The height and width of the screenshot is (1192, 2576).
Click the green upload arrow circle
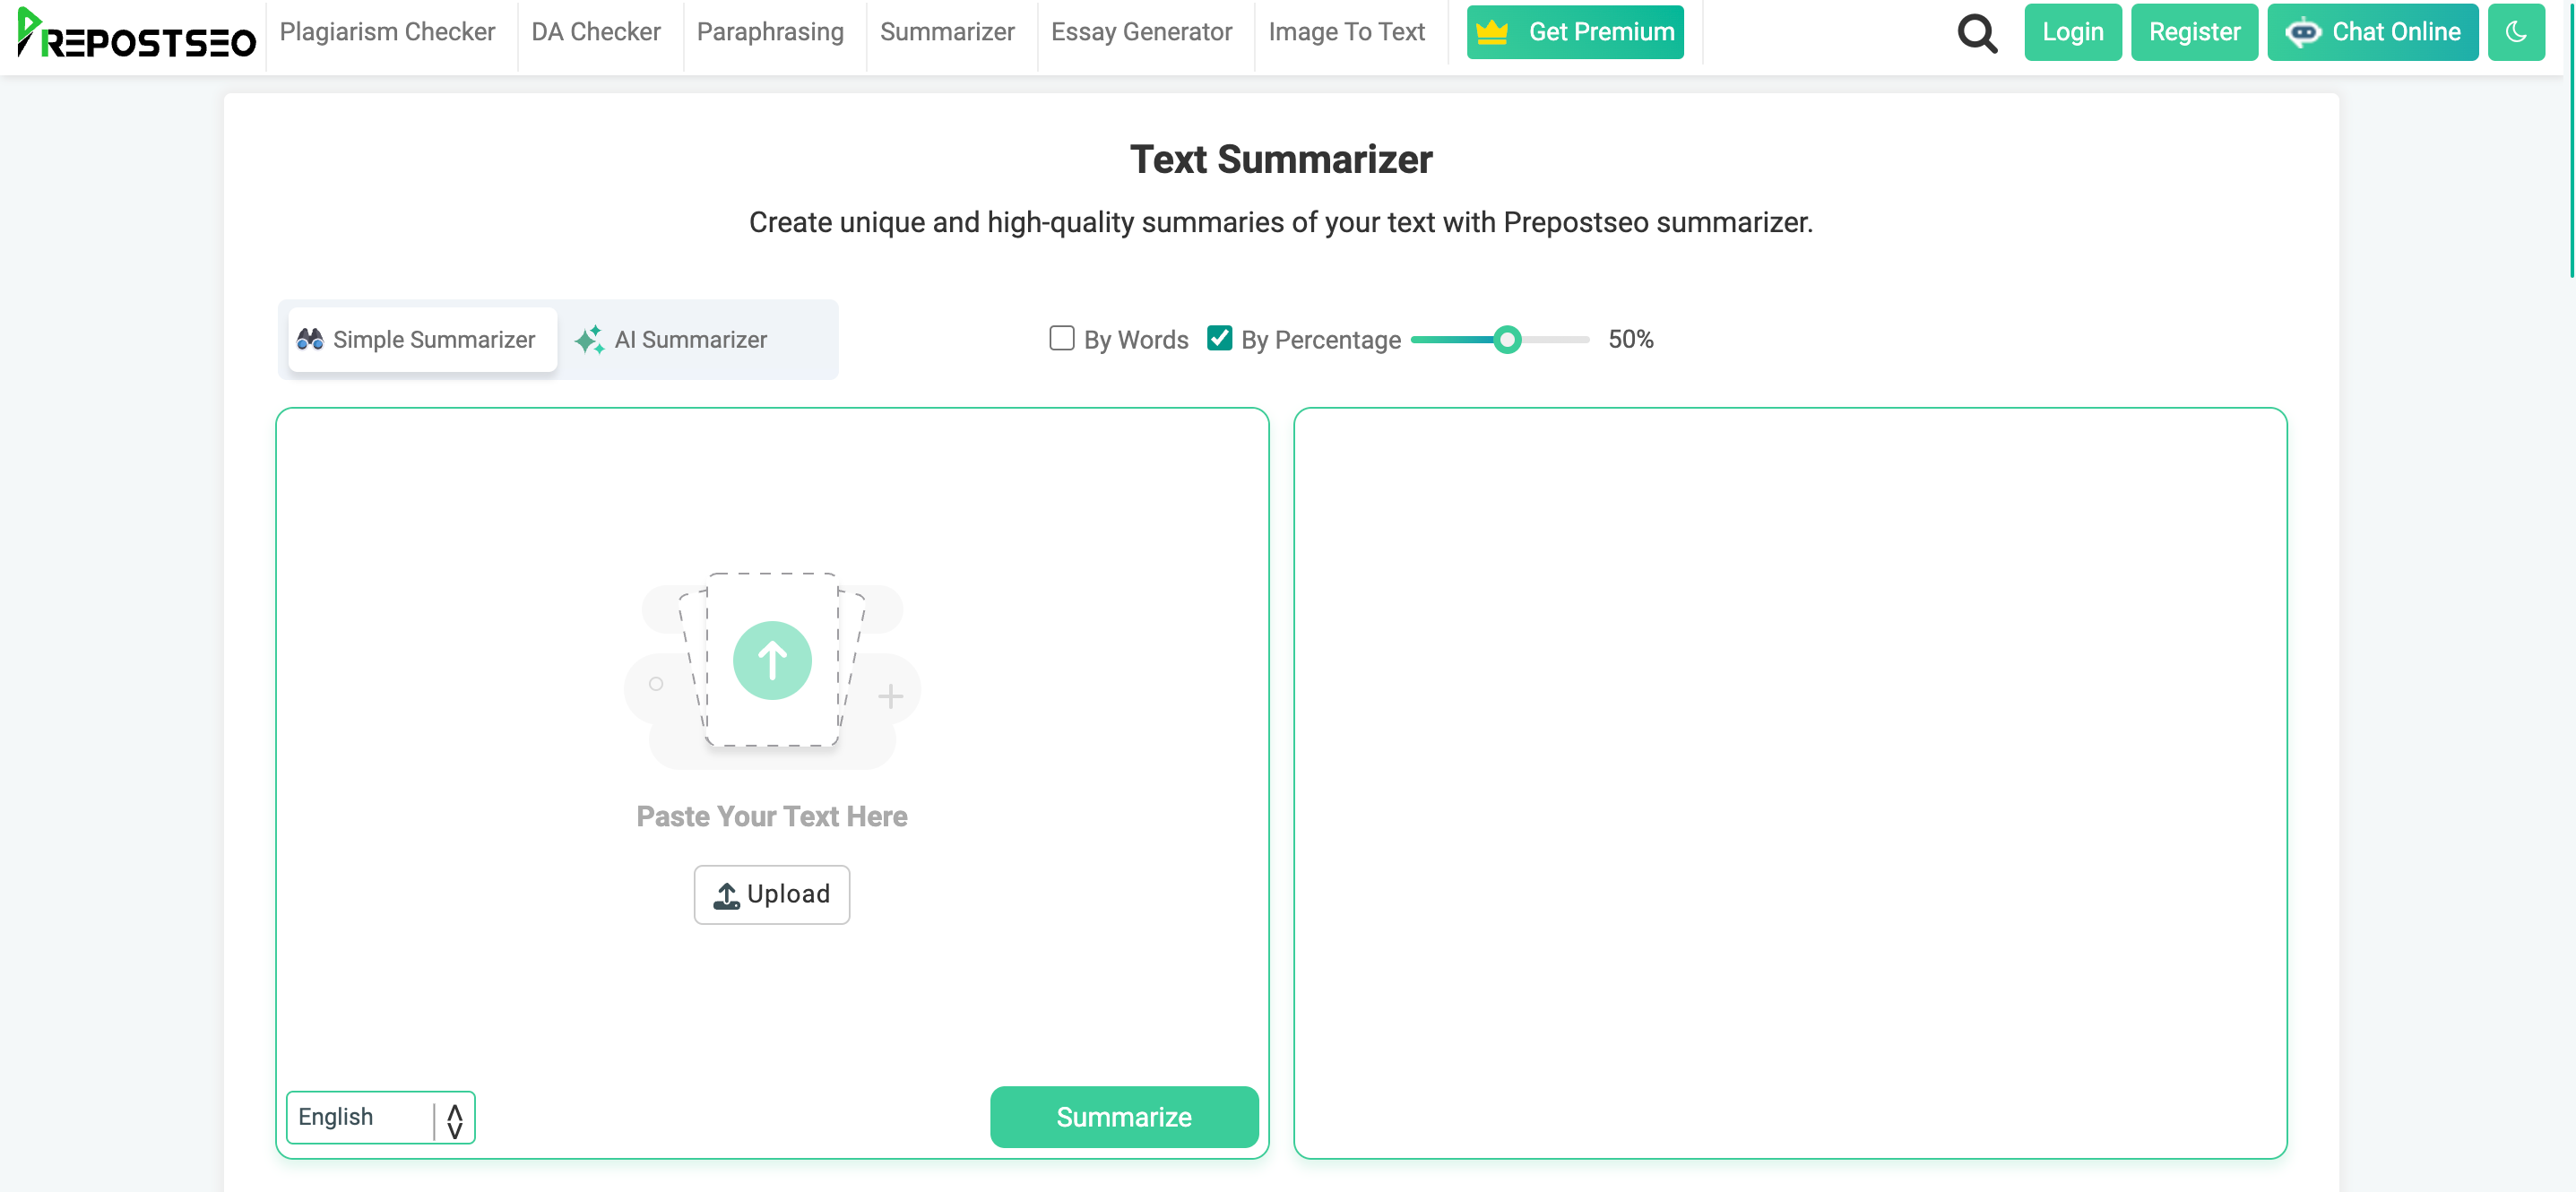[x=772, y=660]
